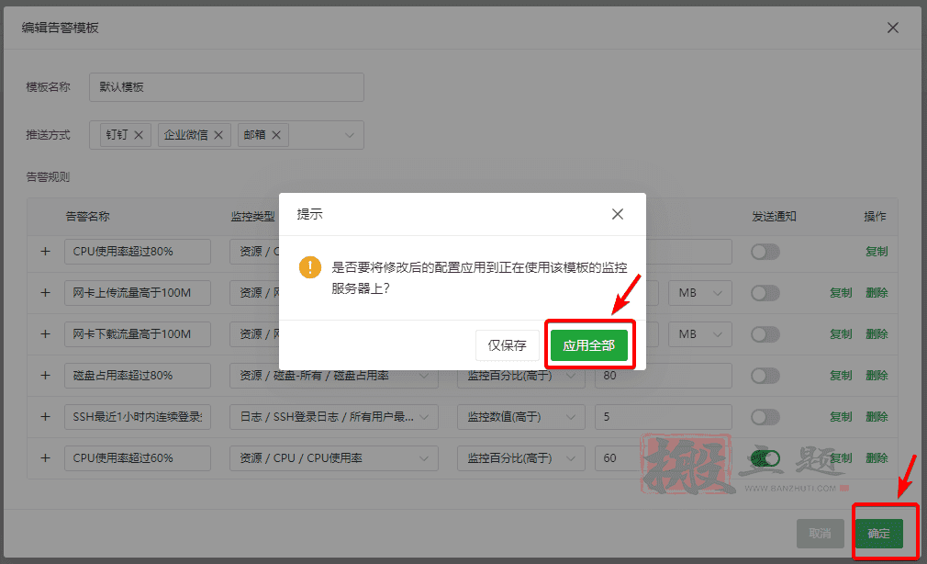The width and height of the screenshot is (927, 564).
Task: Click alarm name field CPU使用率超过80%
Action: (138, 252)
